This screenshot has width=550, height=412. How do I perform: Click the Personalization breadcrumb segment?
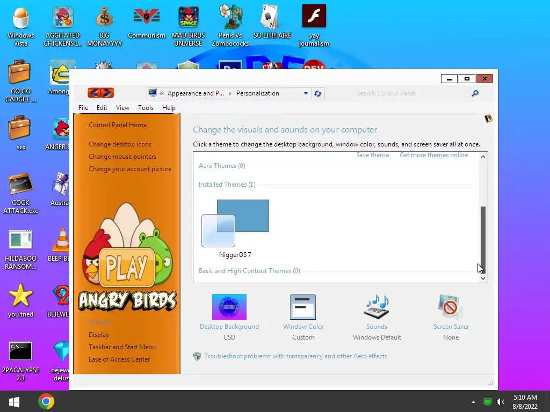click(257, 93)
